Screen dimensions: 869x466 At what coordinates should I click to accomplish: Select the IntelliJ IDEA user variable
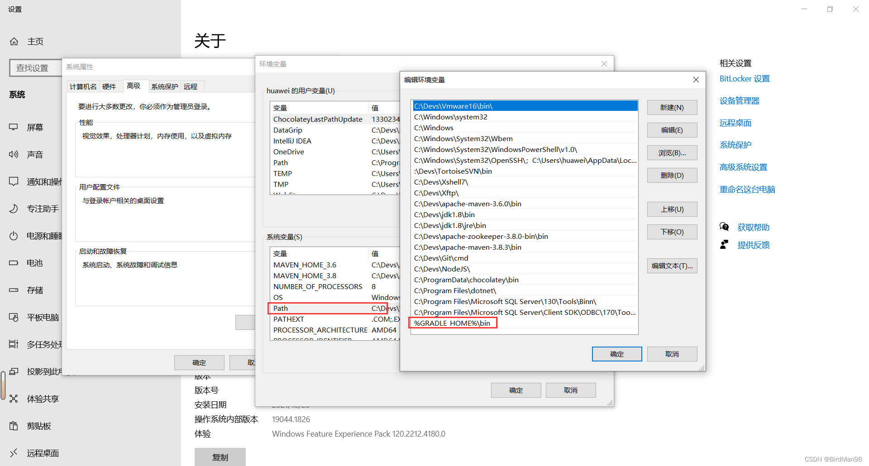[335, 141]
